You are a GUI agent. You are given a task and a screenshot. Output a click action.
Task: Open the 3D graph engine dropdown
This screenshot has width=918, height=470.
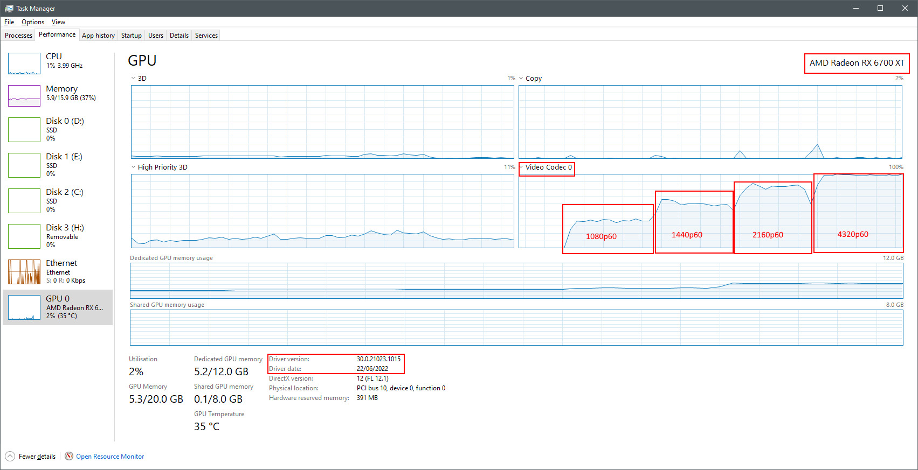134,79
